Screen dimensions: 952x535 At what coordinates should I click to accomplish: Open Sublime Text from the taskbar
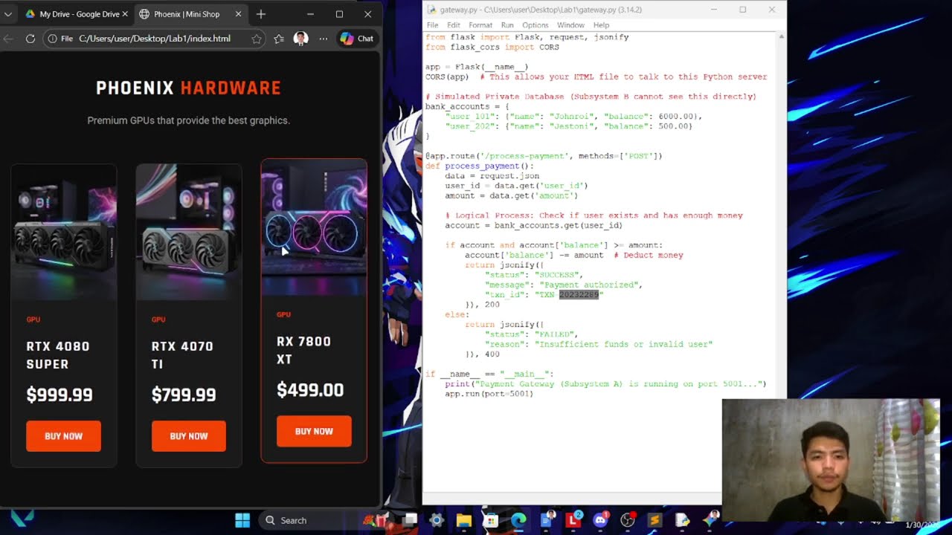coord(654,520)
